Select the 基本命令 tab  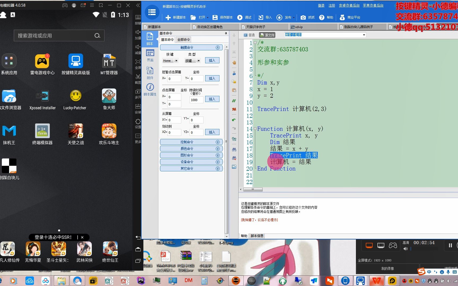pyautogui.click(x=167, y=40)
